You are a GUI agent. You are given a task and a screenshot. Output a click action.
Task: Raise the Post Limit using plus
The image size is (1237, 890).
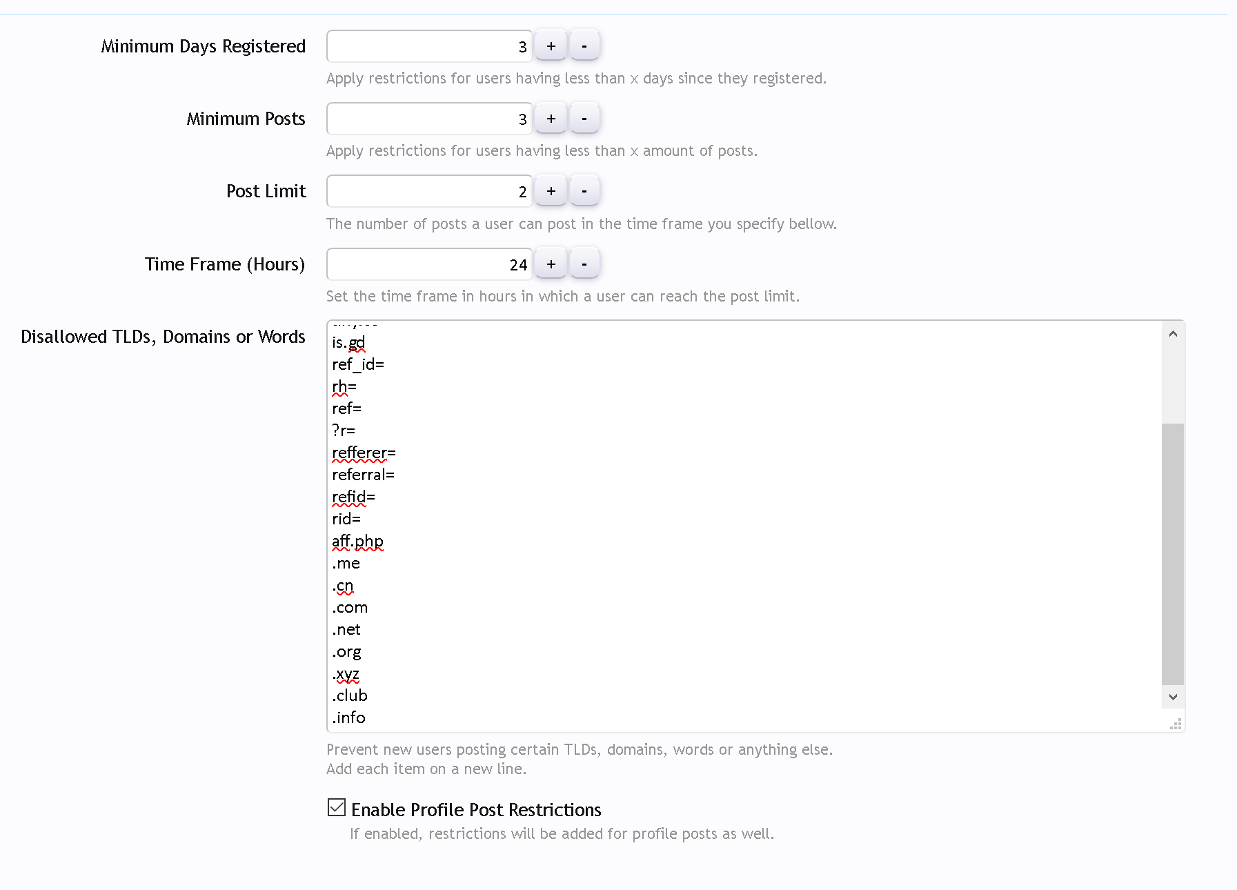[551, 191]
